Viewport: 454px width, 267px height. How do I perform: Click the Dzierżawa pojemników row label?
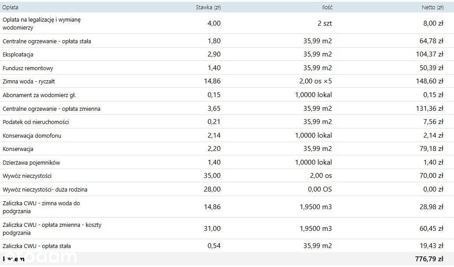point(31,162)
